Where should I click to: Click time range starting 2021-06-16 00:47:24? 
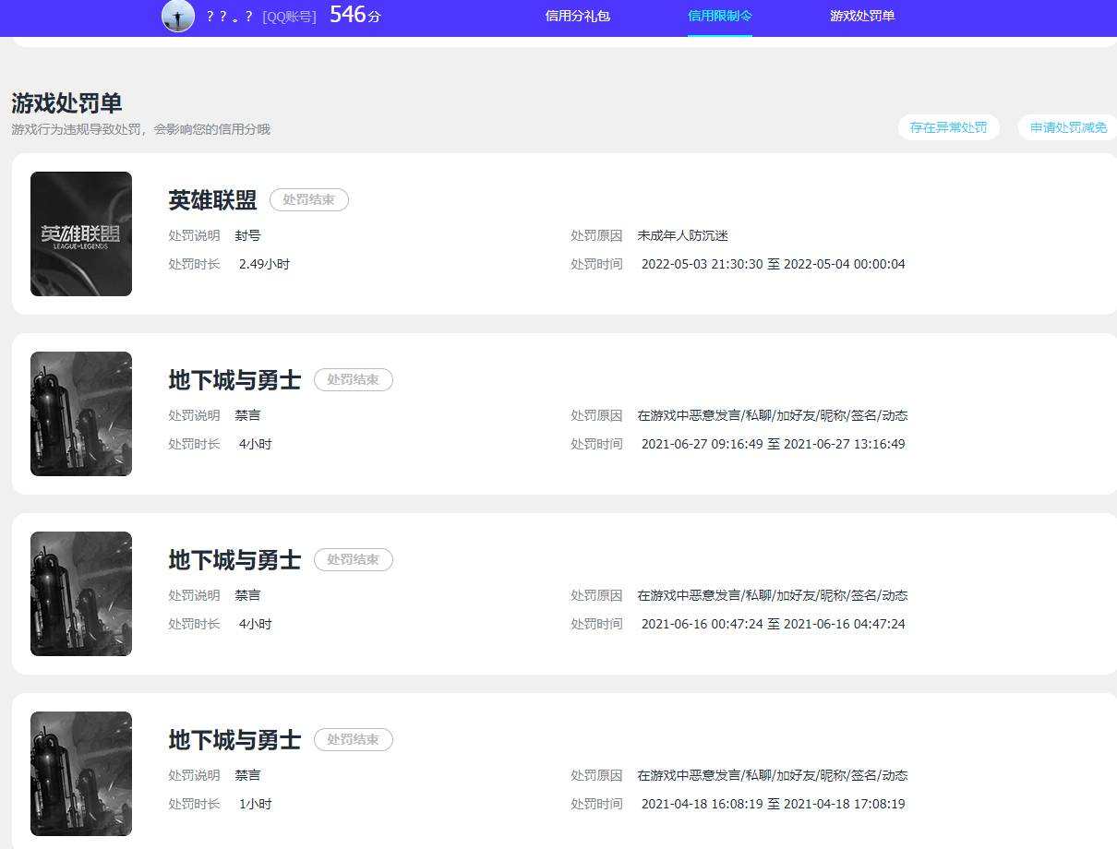(x=773, y=624)
